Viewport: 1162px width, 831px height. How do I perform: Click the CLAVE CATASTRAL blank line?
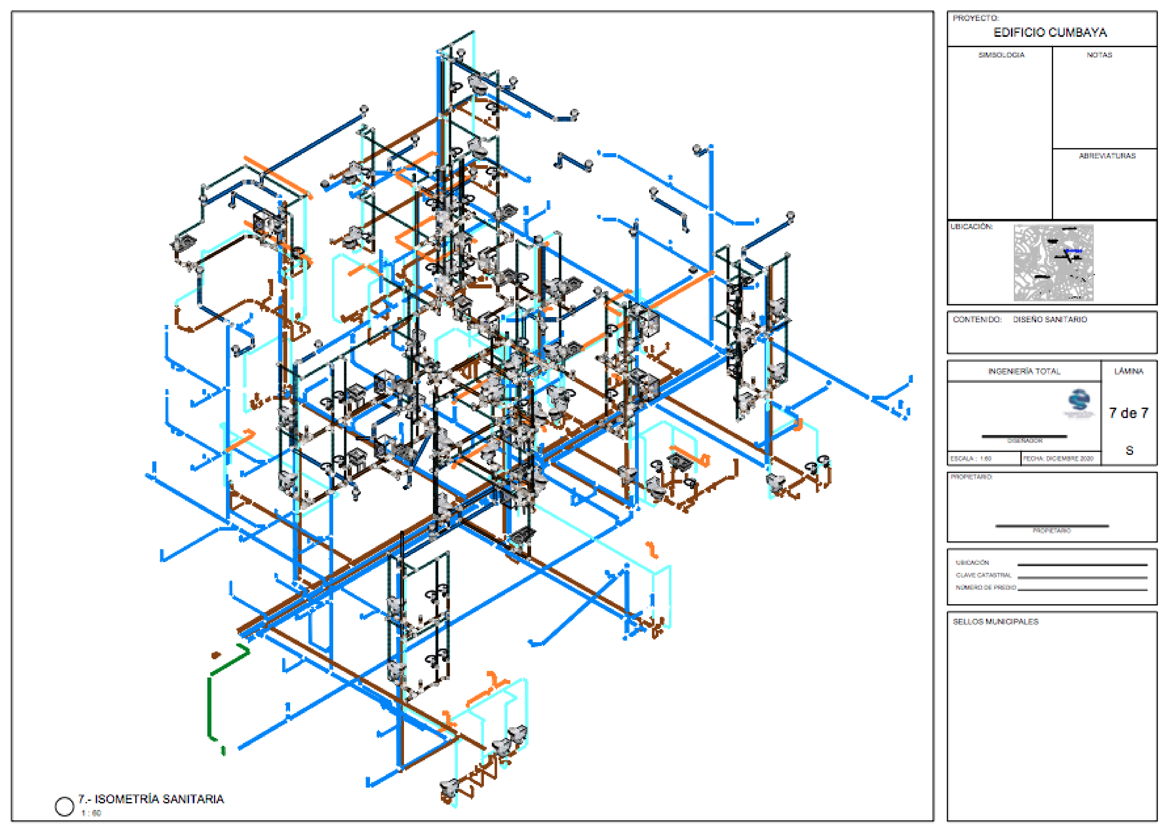(x=1082, y=578)
